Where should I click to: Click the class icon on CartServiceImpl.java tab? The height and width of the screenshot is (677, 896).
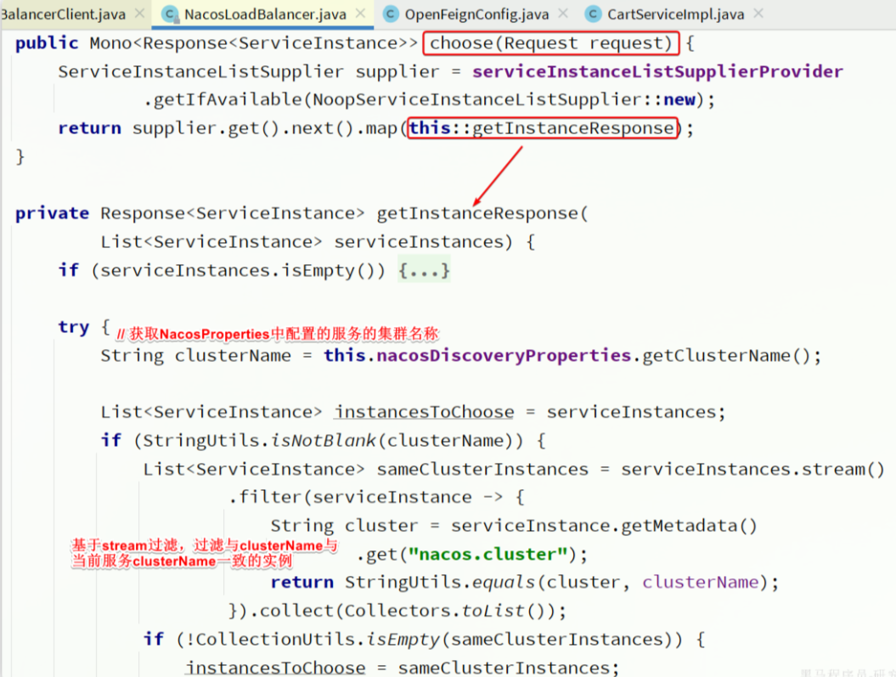(x=594, y=14)
